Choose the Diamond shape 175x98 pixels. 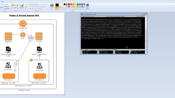click(28, 7)
